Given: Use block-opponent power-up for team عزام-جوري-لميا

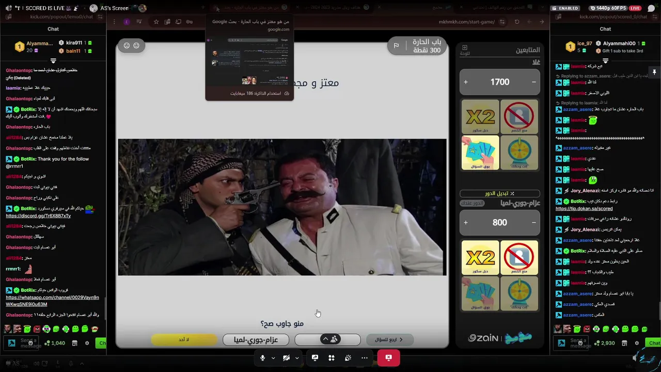Looking at the screenshot, I should pos(519,257).
